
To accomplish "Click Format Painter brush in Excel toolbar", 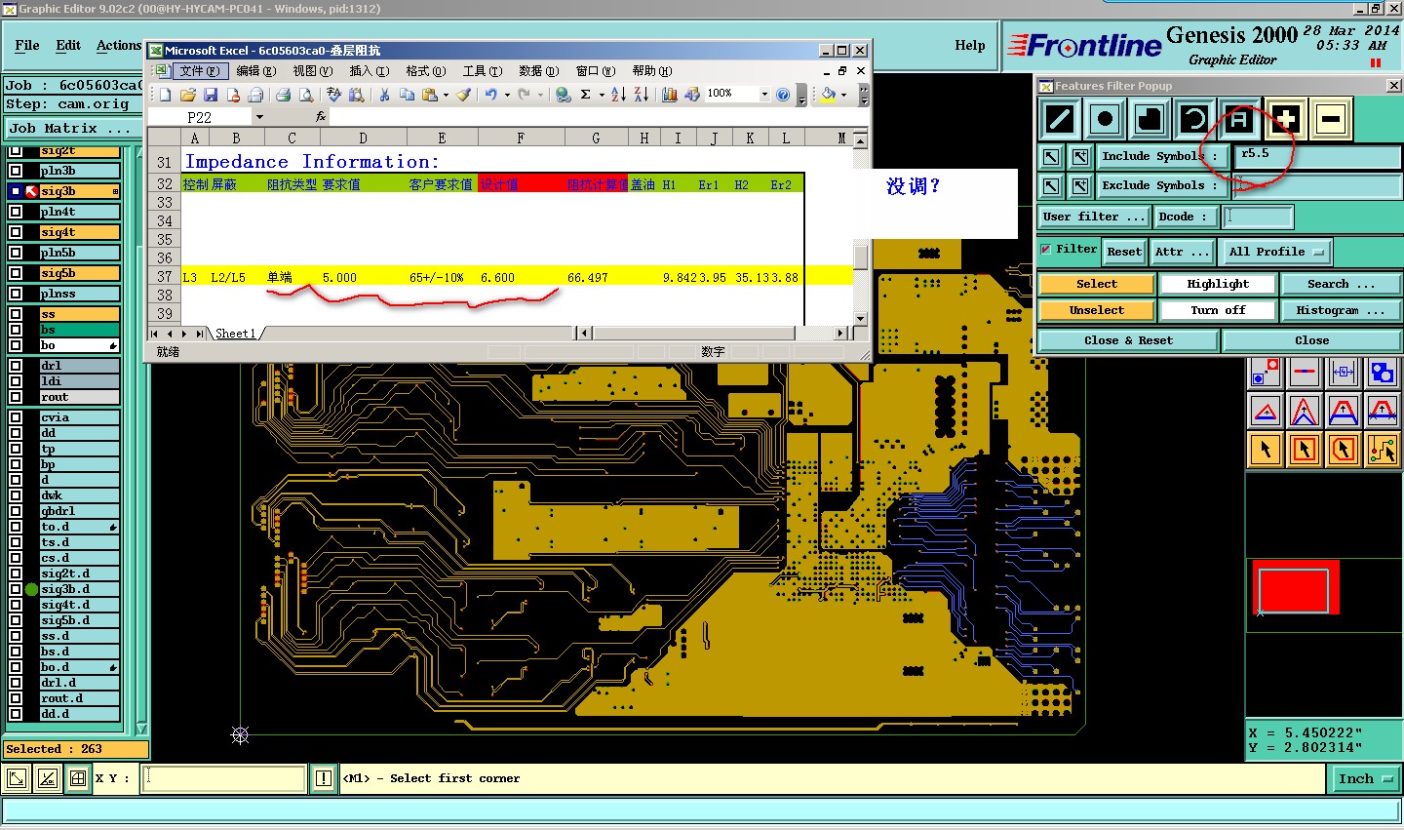I will 463,95.
